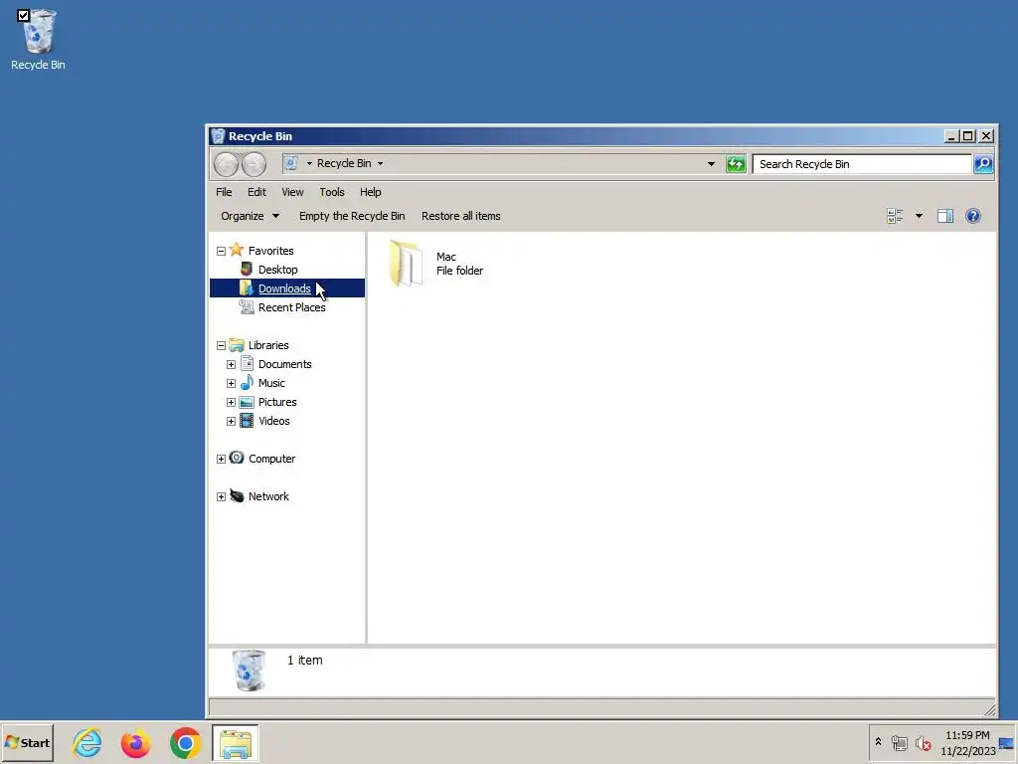Screen dimensions: 1018x764
Task: Click the Network icon in navigation pane
Action: click(237, 496)
